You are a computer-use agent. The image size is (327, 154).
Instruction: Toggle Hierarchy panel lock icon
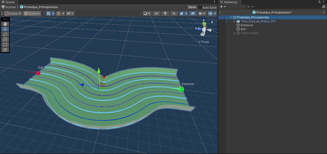(319, 2)
